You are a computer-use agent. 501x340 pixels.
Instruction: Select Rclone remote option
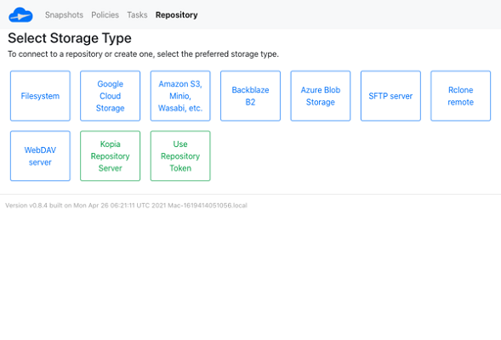[460, 96]
